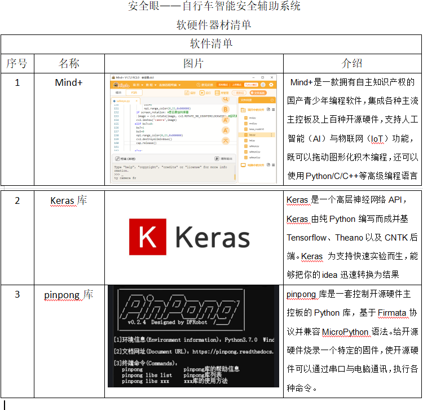The image size is (423, 410).
Task: Click the 名称 column header
Action: [x=69, y=63]
